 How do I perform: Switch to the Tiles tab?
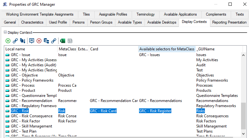86,14
